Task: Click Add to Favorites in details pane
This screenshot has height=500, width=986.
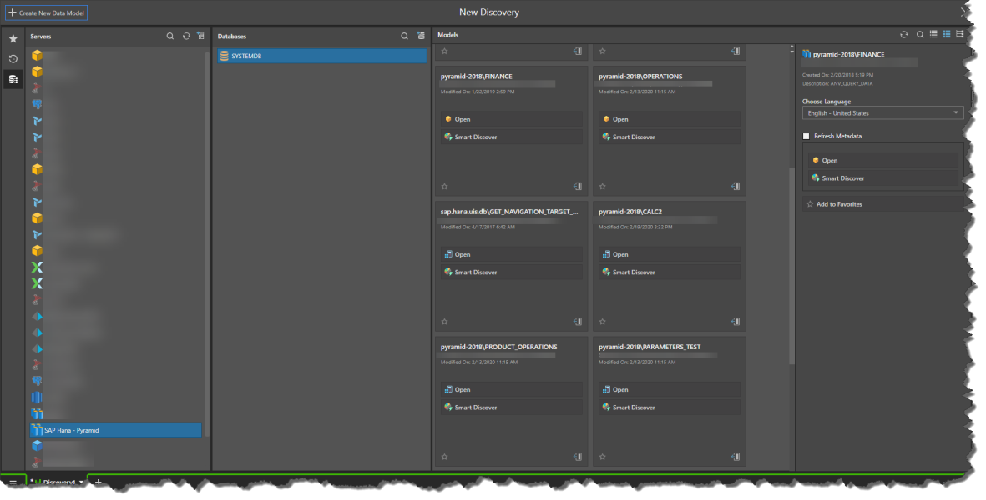Action: click(x=839, y=202)
